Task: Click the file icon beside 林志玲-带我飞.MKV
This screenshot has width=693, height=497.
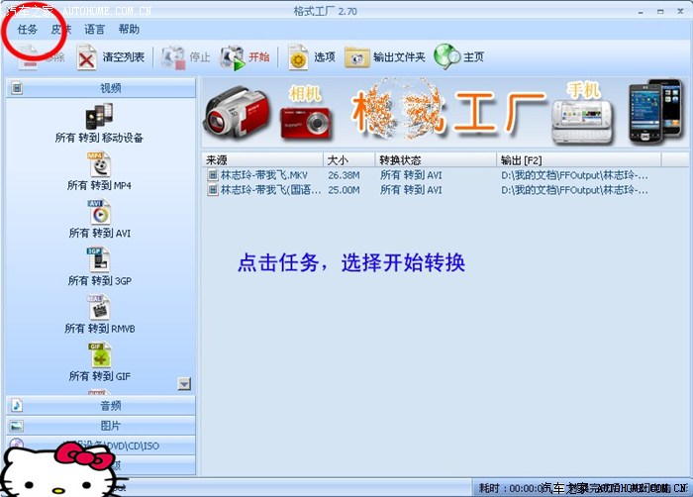Action: 213,175
